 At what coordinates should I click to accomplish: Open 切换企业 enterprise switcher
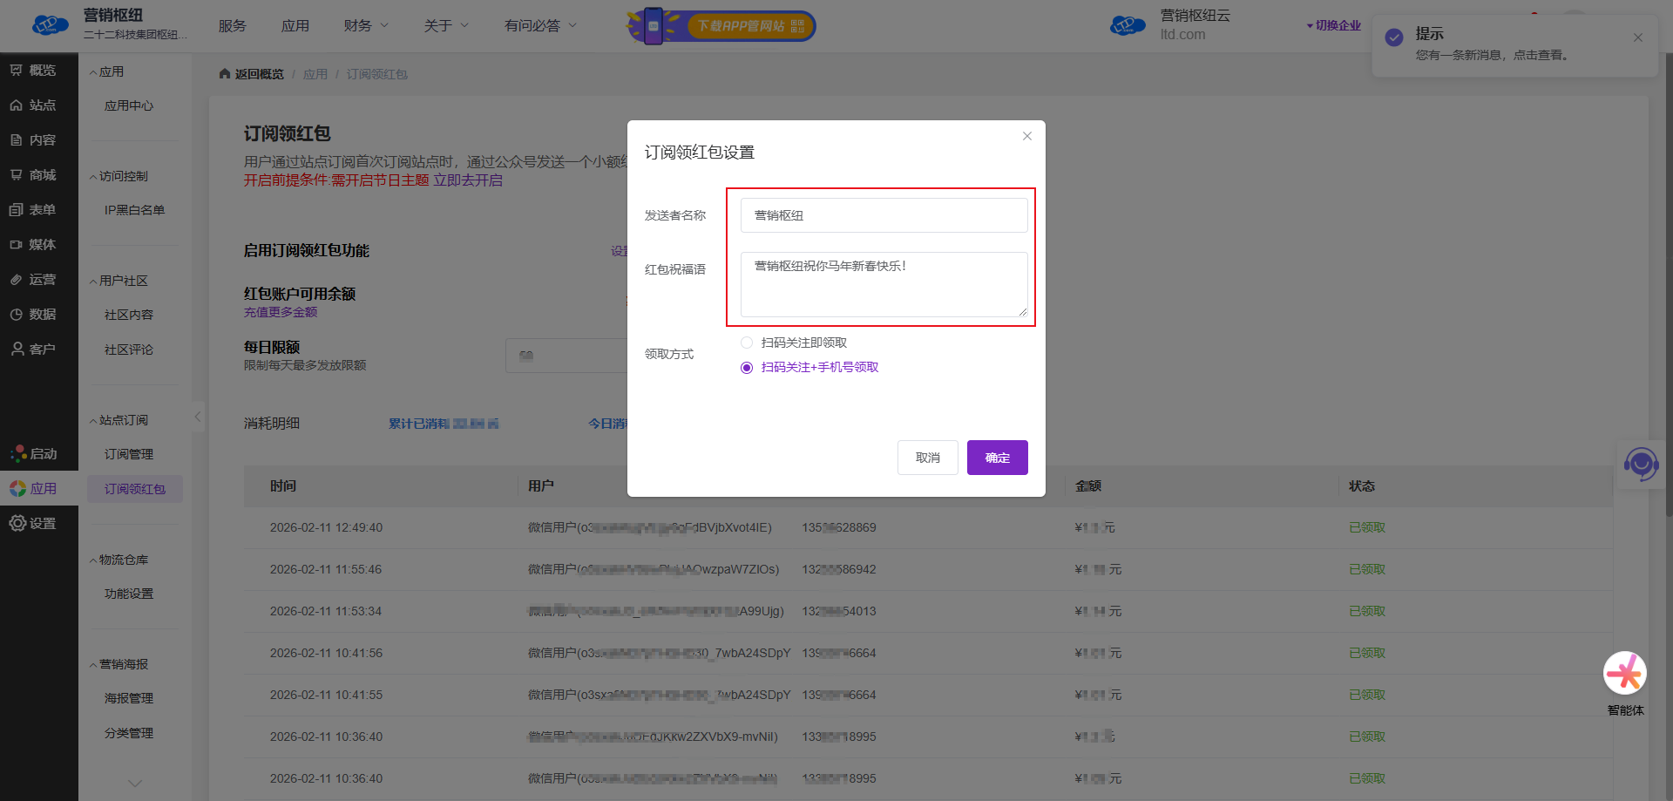pyautogui.click(x=1333, y=26)
